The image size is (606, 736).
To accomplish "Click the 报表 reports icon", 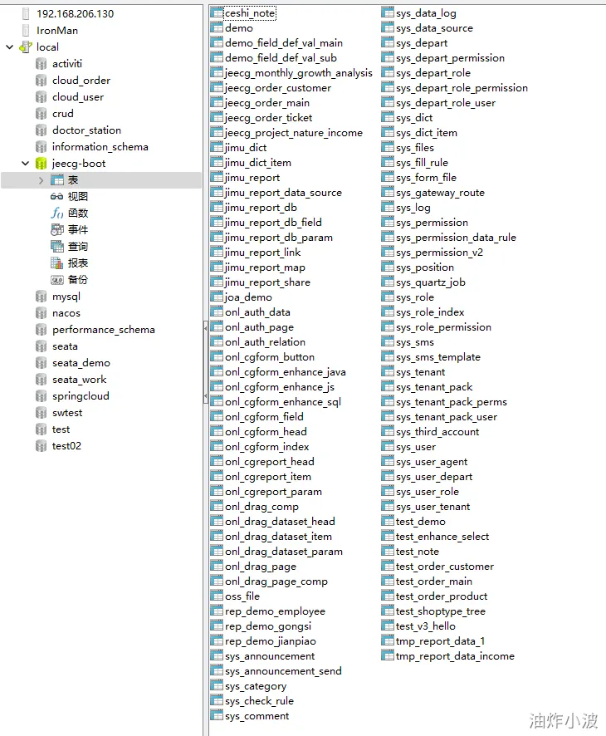I will (x=56, y=263).
